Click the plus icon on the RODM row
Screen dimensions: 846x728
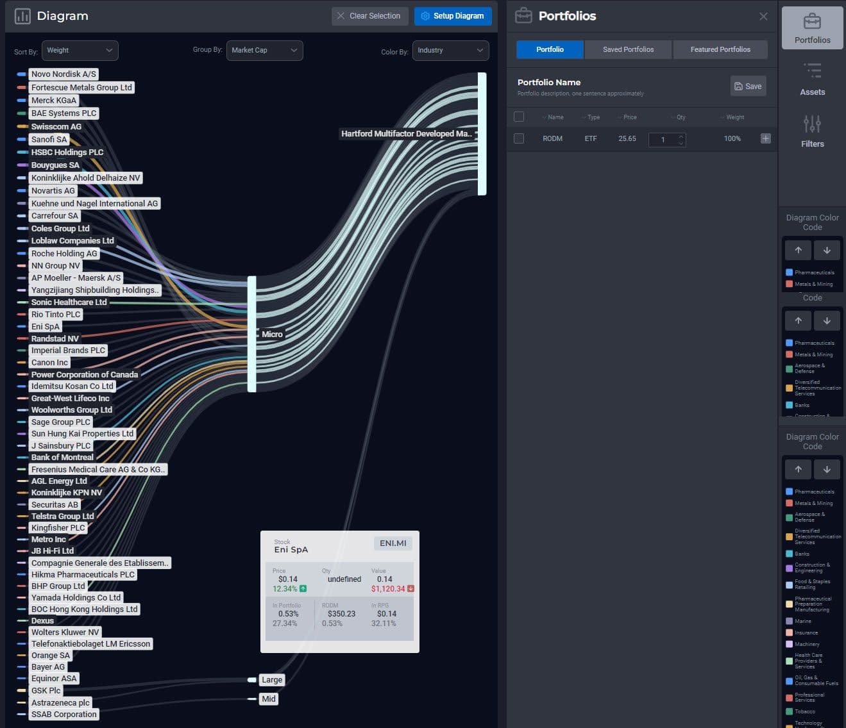765,138
